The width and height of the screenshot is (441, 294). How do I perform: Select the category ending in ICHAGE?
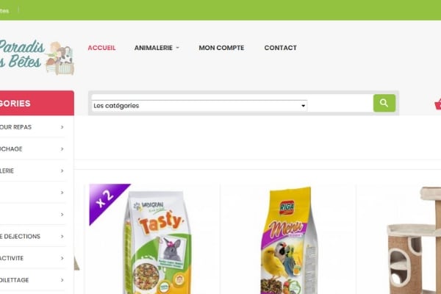32,148
